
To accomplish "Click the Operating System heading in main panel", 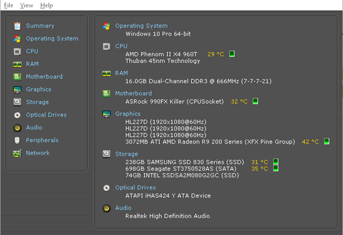I will coord(141,26).
